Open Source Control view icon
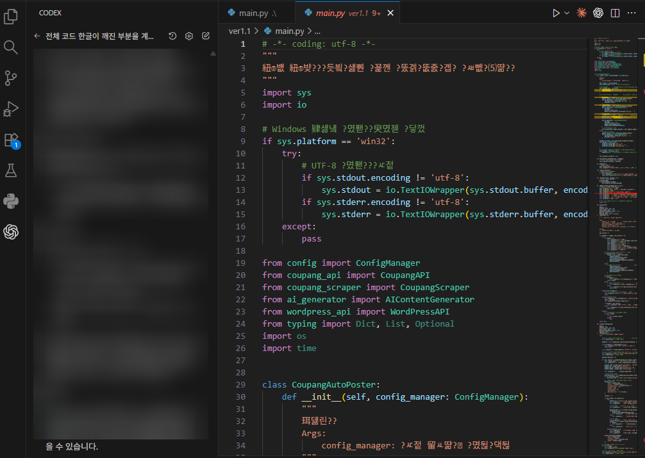Screen dimensions: 645x458 point(11,78)
